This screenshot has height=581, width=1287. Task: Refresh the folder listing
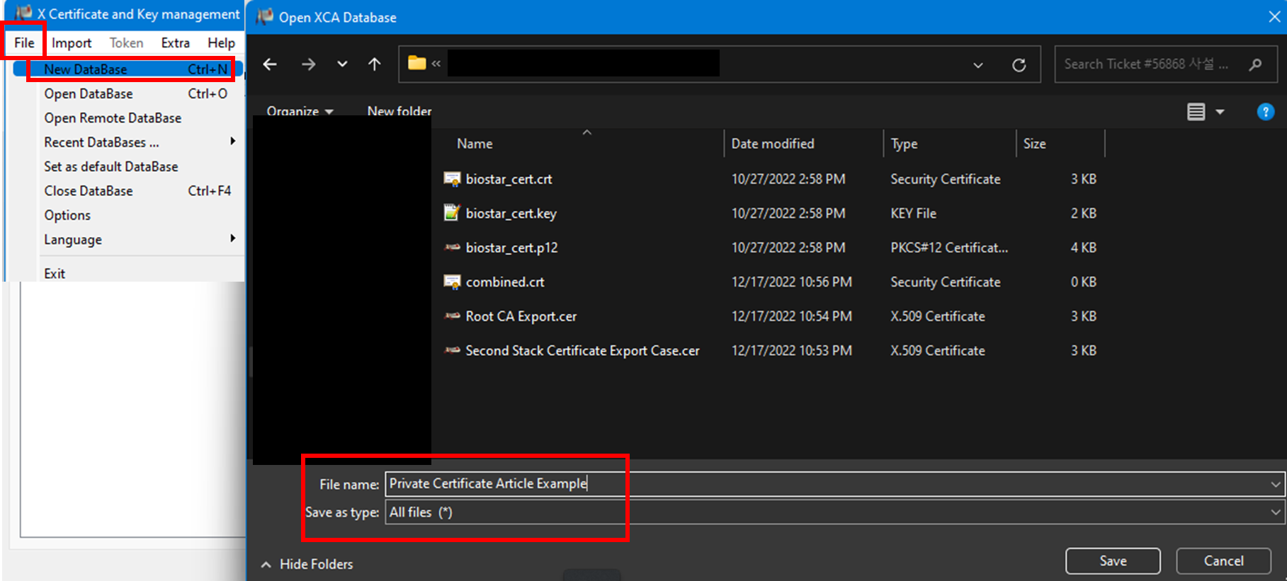[x=1019, y=65]
